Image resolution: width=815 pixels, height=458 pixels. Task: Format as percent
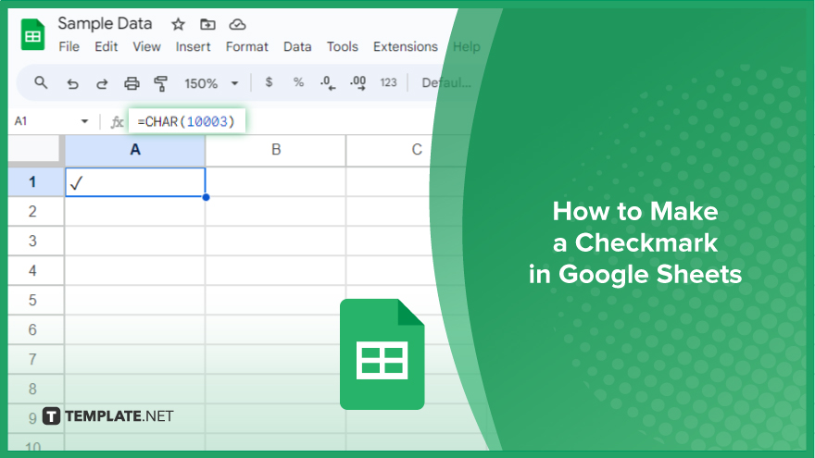(298, 82)
